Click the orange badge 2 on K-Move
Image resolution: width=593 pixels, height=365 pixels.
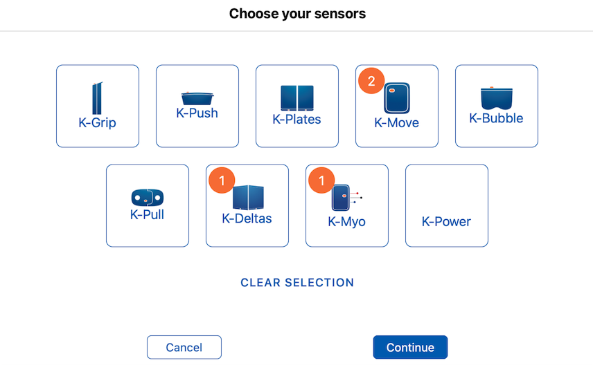(x=371, y=81)
